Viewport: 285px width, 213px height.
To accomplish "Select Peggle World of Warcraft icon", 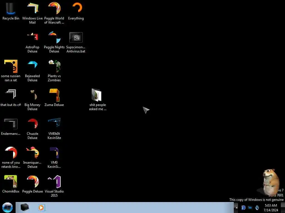I will pyautogui.click(x=54, y=13).
